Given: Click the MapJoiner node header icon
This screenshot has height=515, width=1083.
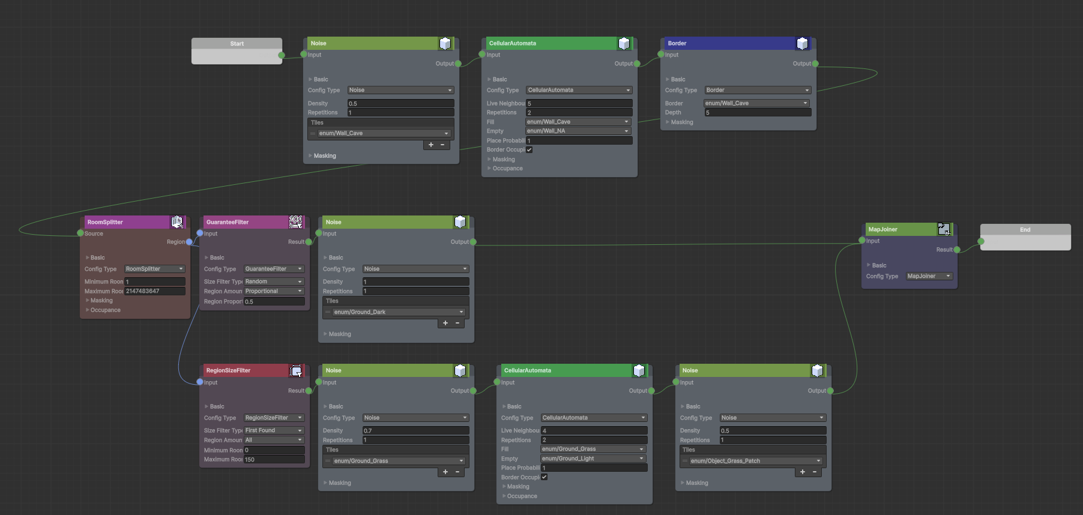Looking at the screenshot, I should (944, 229).
